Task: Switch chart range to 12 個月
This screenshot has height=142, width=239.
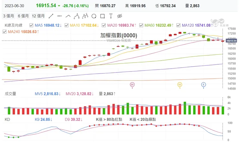Action: 38,16
